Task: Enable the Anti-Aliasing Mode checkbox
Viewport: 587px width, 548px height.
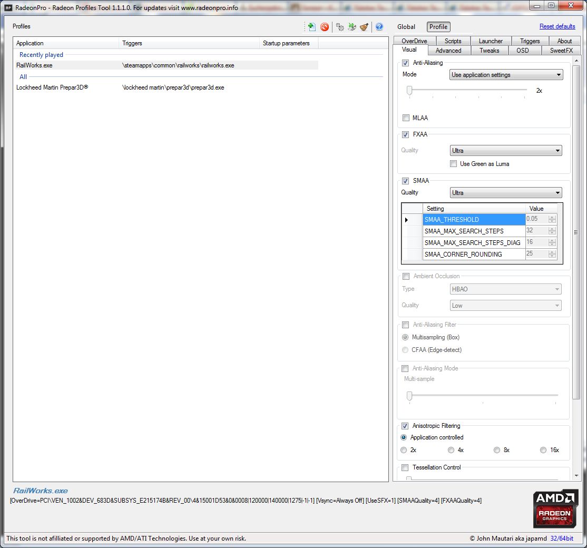Action: 405,368
